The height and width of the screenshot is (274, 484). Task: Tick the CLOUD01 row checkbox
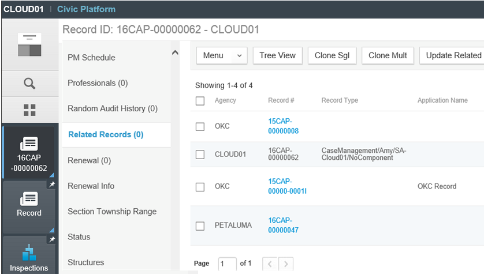point(200,155)
